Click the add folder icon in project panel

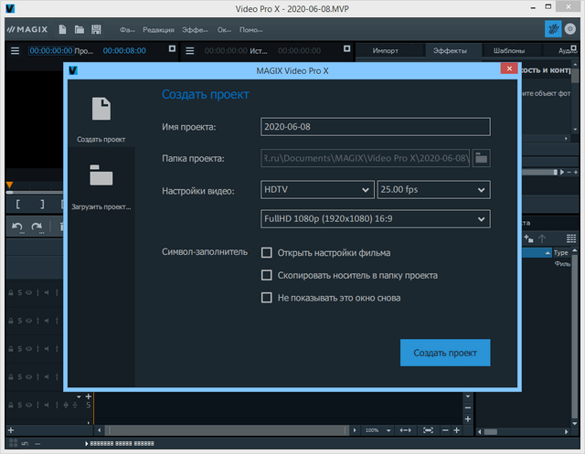coord(528,238)
